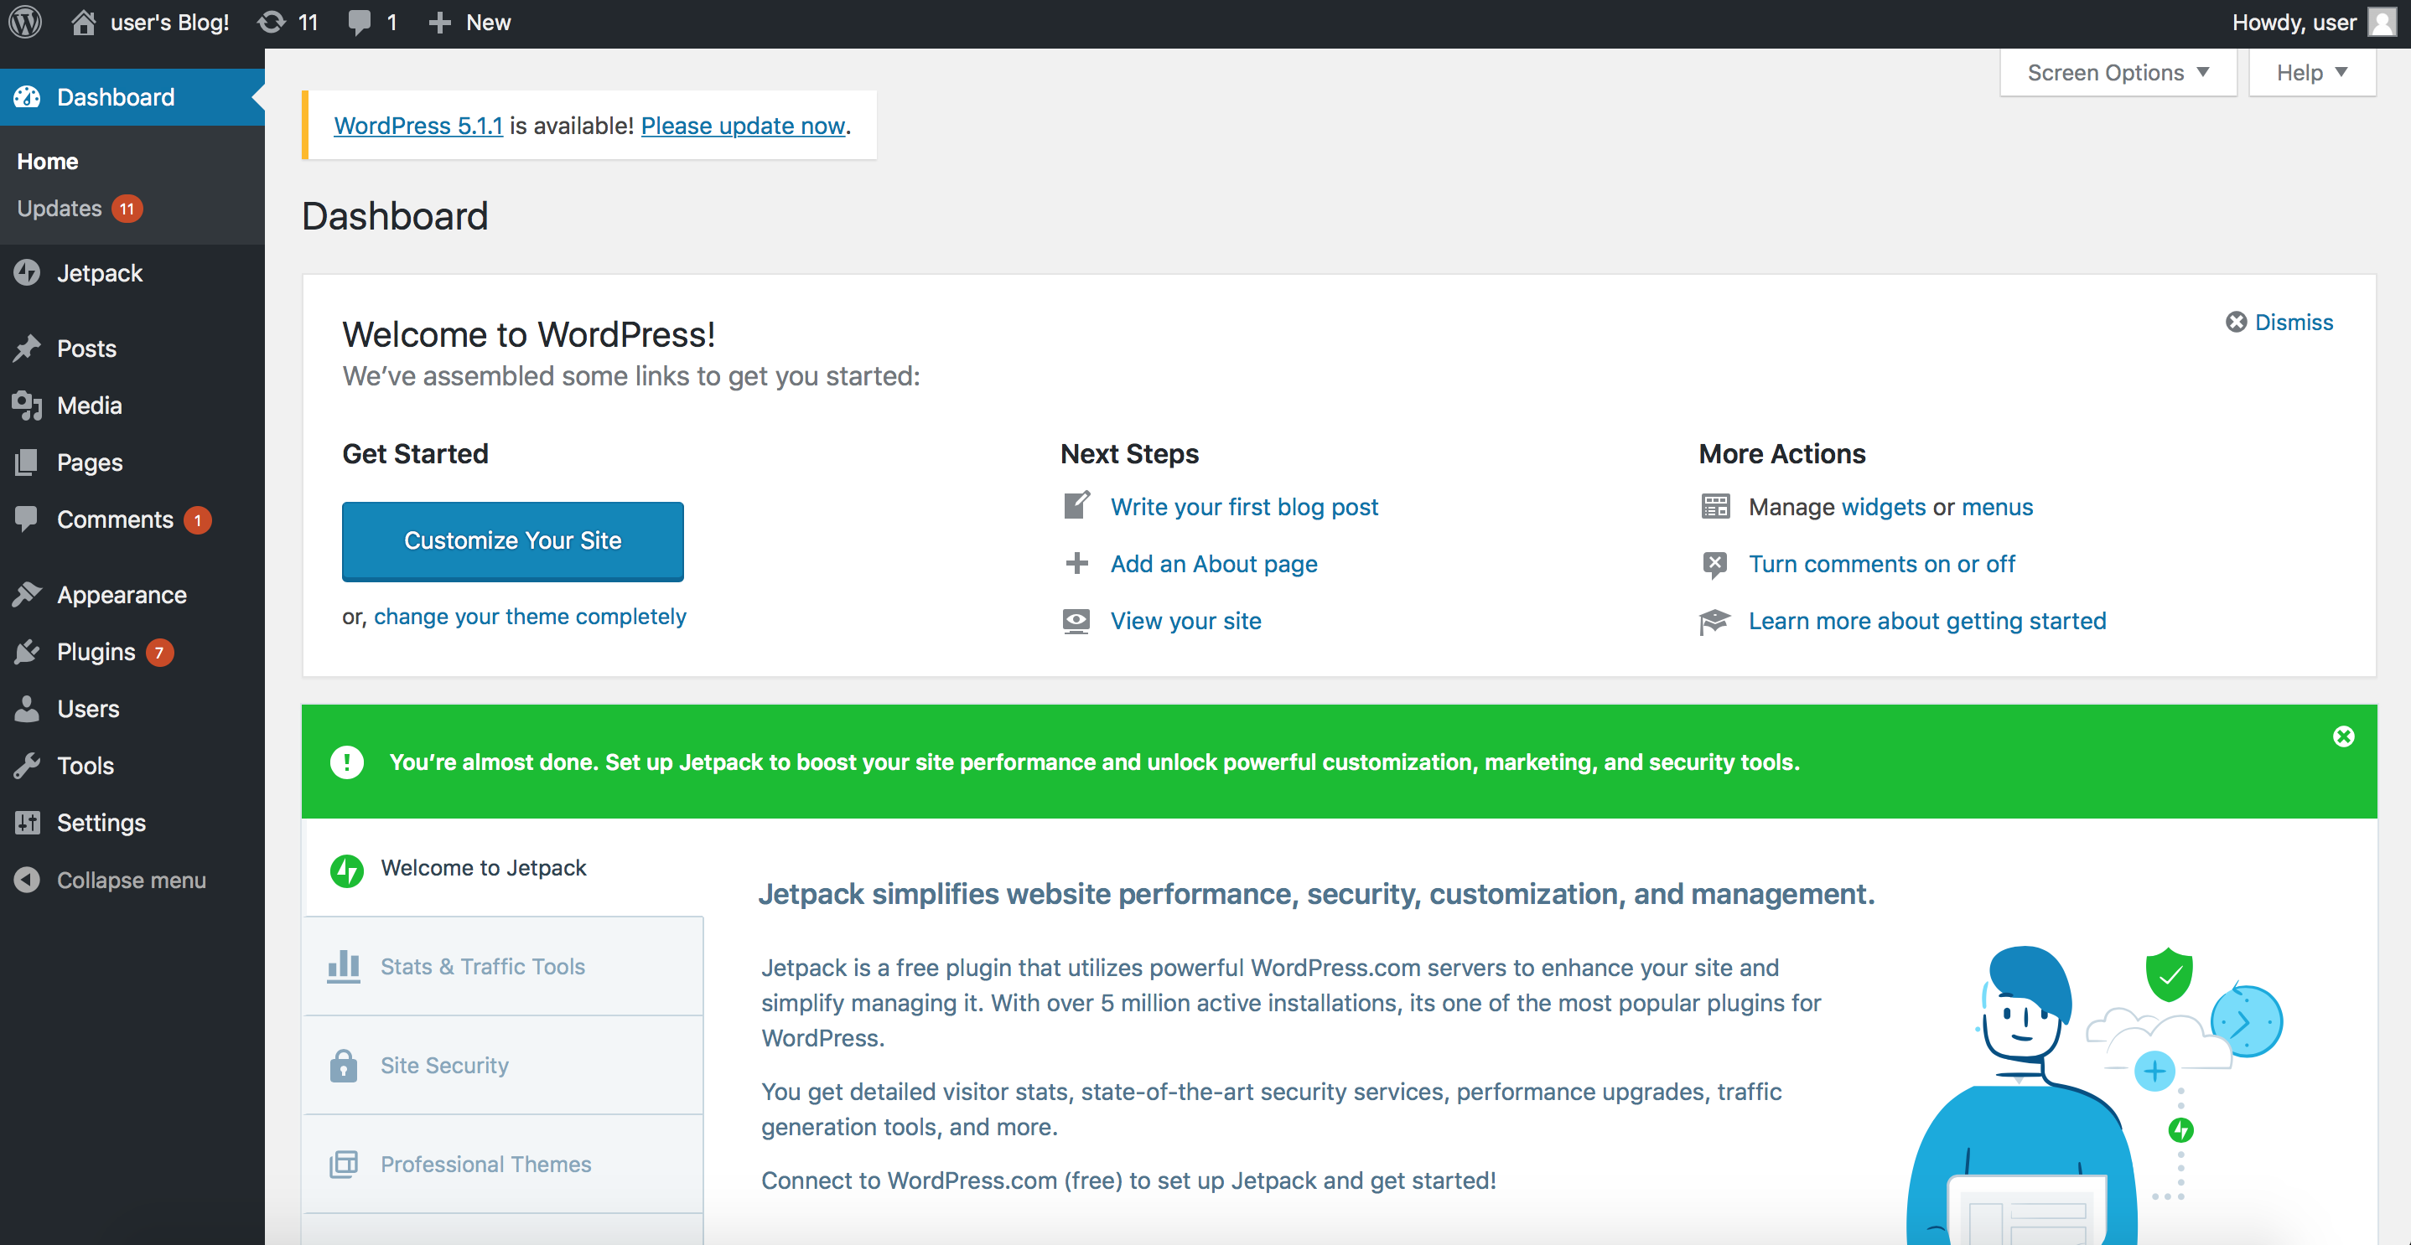Viewport: 2411px width, 1245px height.
Task: Switch to Professional Themes tab
Action: click(503, 1164)
